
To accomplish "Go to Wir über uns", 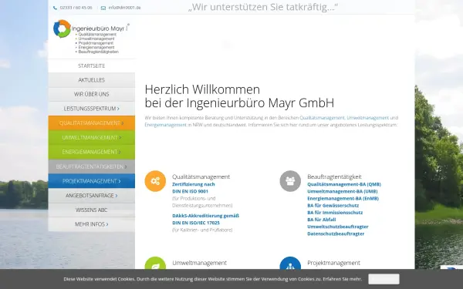I will pos(92,94).
